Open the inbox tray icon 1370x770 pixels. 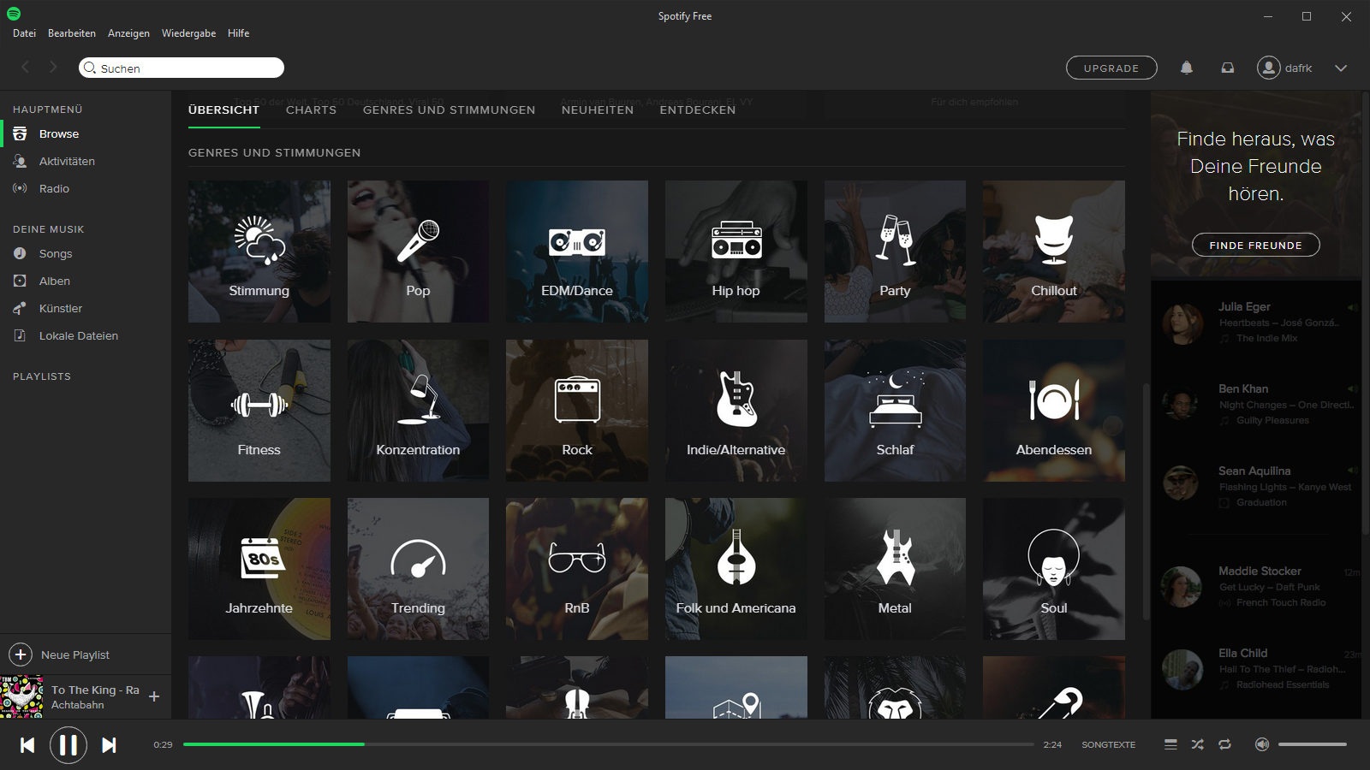pos(1228,68)
